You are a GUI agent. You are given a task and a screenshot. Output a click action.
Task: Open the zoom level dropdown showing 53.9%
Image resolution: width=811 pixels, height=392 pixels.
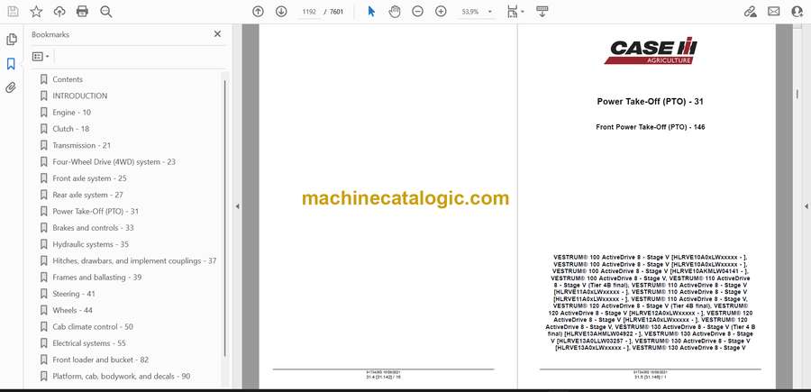477,12
